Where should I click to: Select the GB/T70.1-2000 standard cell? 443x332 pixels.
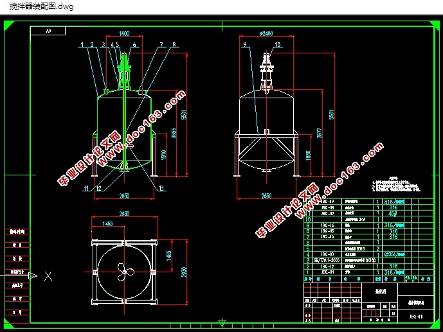(327, 260)
